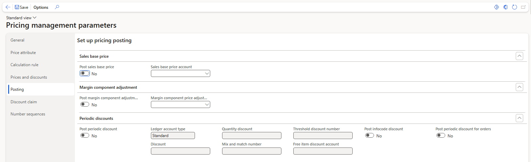This screenshot has height=162, width=531.
Task: Click the Save button
Action: (x=21, y=7)
